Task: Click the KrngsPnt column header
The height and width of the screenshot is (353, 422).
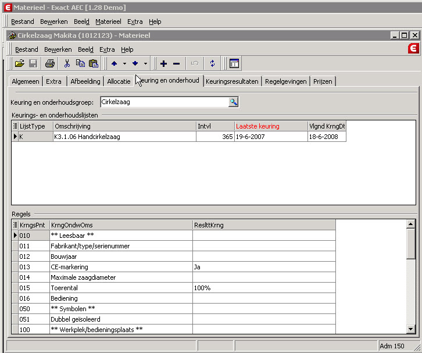Action: coord(34,225)
